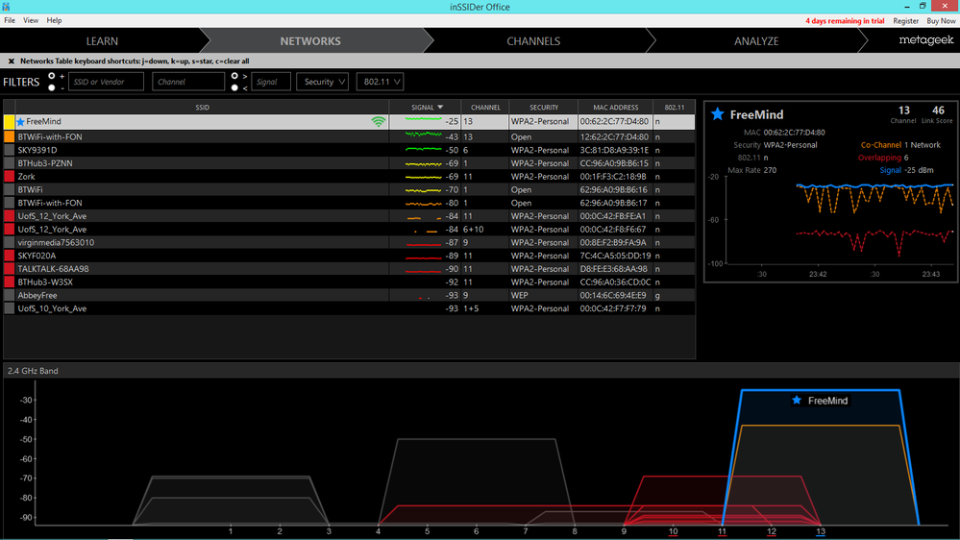Image resolution: width=960 pixels, height=540 pixels.
Task: Click the Co-Channel label in details panel
Action: [881, 145]
